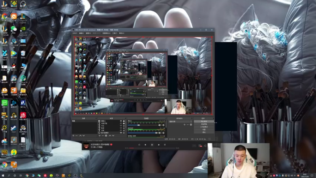Remove scene transition with minus icon
Viewport: 316px width, 178px height.
tap(188, 125)
